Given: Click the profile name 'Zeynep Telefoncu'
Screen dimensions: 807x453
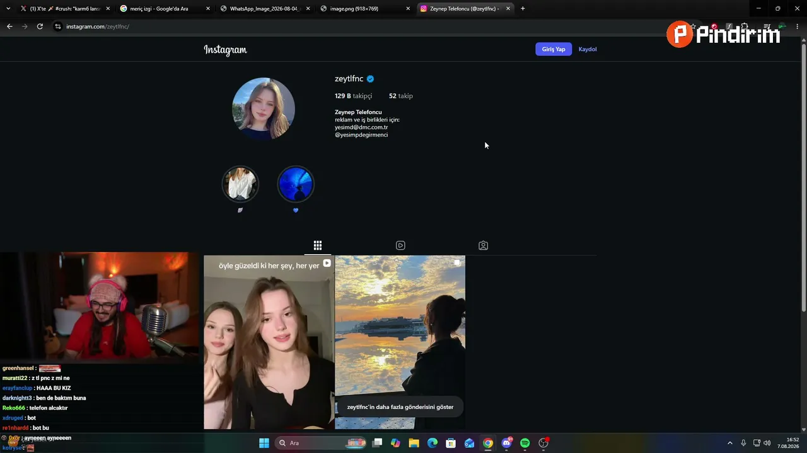Looking at the screenshot, I should pos(358,112).
